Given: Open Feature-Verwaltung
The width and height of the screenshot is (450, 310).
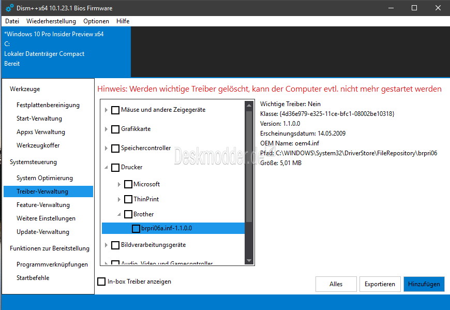Looking at the screenshot, I should pyautogui.click(x=43, y=205).
